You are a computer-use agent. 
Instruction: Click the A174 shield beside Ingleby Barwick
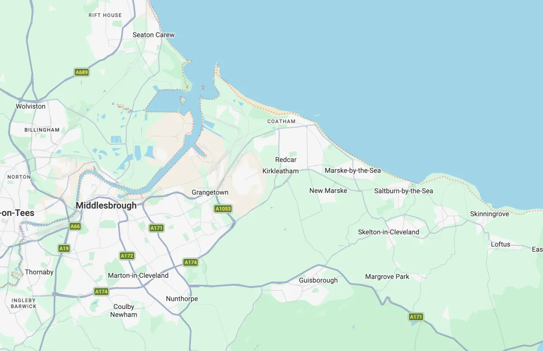click(101, 292)
